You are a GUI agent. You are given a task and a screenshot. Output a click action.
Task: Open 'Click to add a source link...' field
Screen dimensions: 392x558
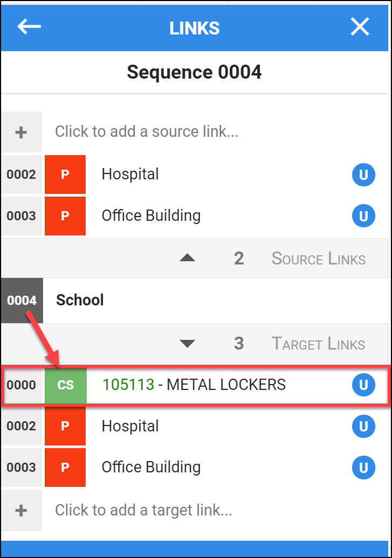pyautogui.click(x=146, y=131)
